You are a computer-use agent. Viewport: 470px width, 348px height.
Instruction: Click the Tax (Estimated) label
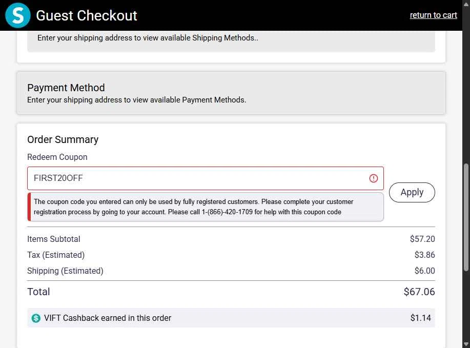pos(56,255)
